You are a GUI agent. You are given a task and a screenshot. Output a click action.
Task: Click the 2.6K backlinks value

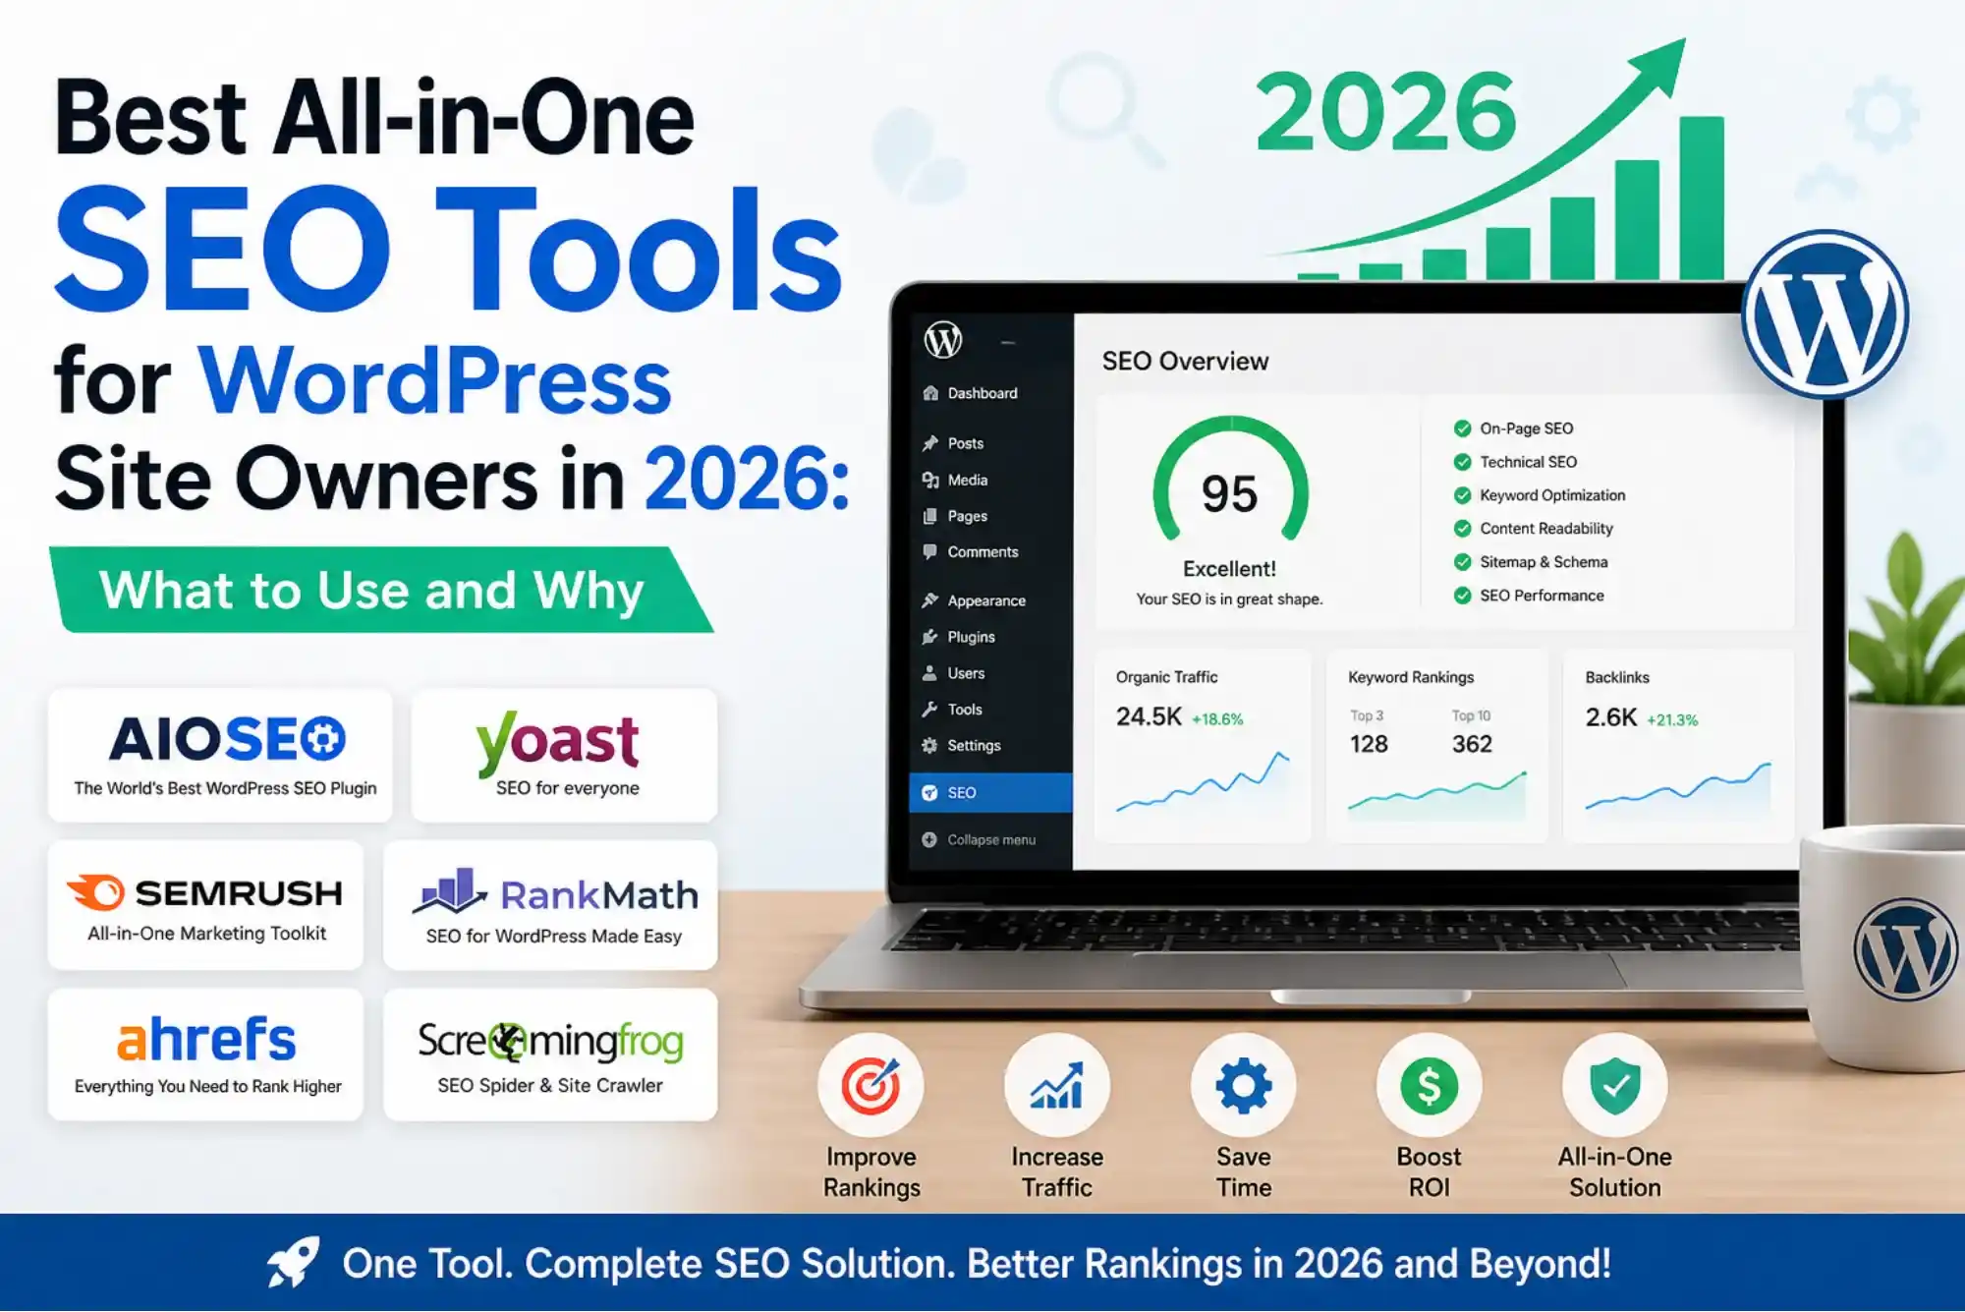(1611, 717)
